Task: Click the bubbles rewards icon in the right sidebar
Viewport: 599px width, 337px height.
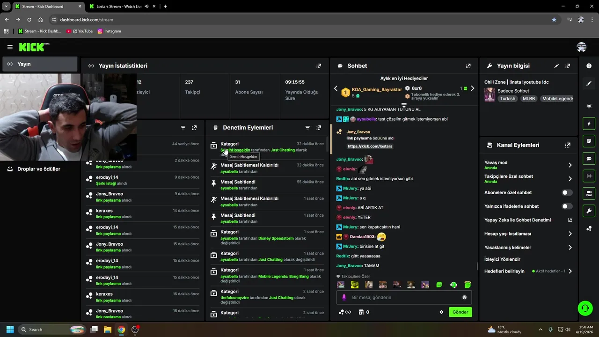Action: click(x=589, y=228)
